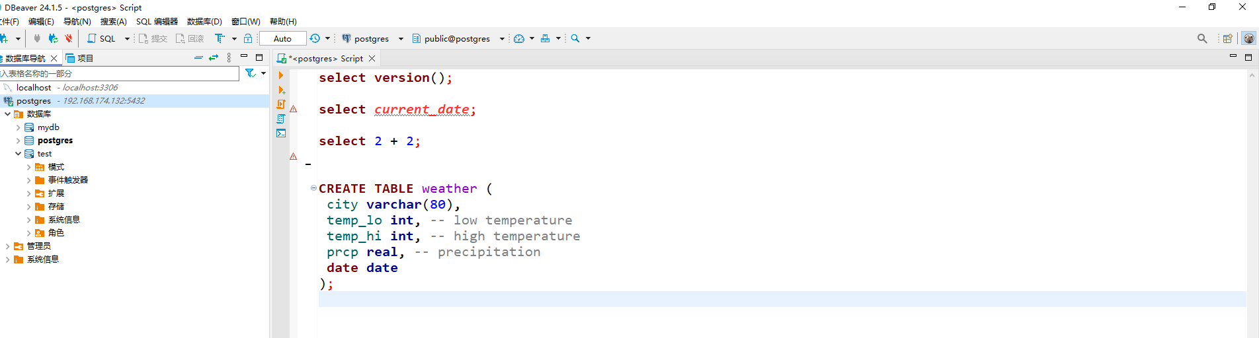This screenshot has height=338, width=1259.
Task: Collapse the test database node
Action: pos(18,154)
